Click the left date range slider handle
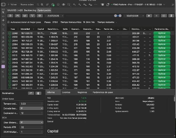 tap(115, 16)
